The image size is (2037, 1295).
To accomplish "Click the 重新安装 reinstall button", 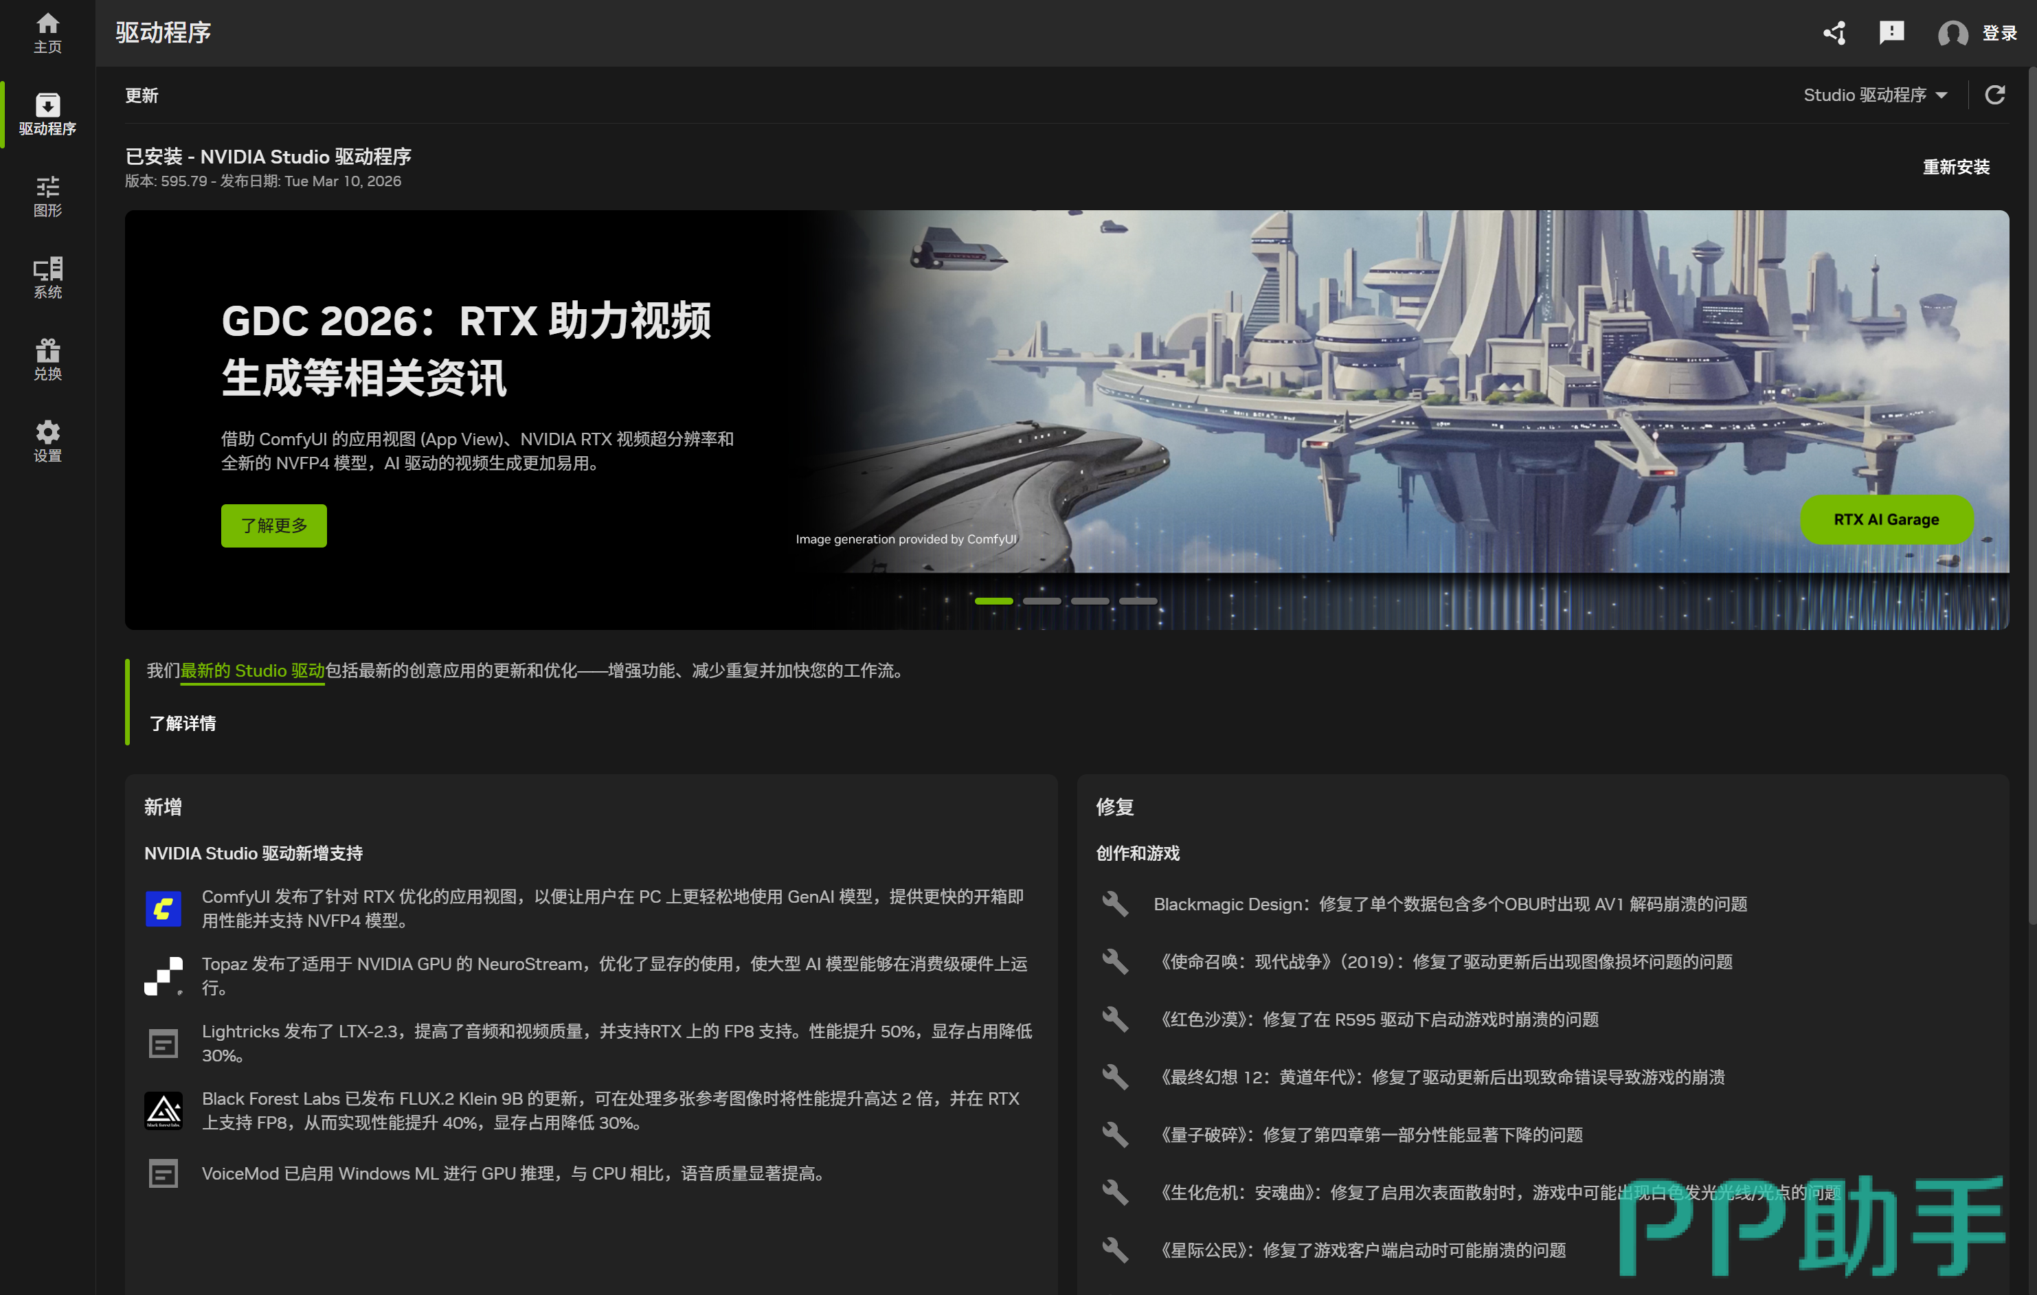I will 1956,167.
